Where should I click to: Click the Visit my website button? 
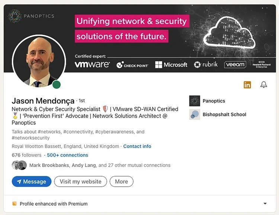click(x=80, y=182)
